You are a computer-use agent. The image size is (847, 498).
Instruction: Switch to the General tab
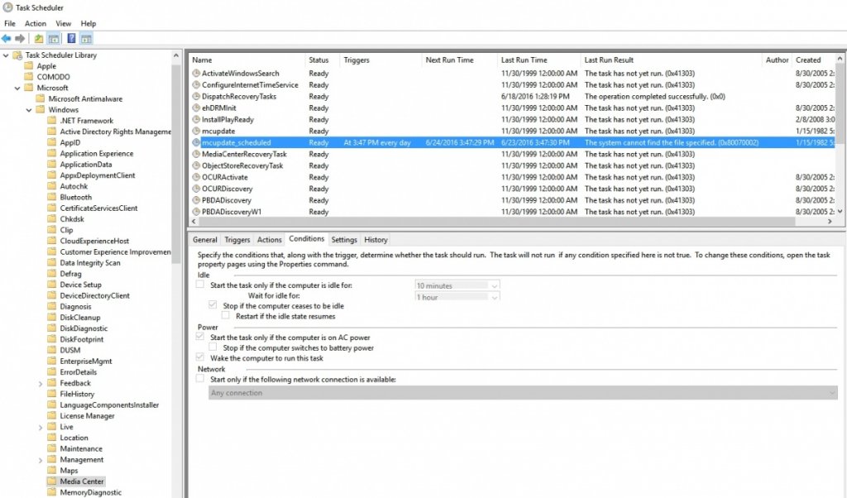[x=205, y=240]
